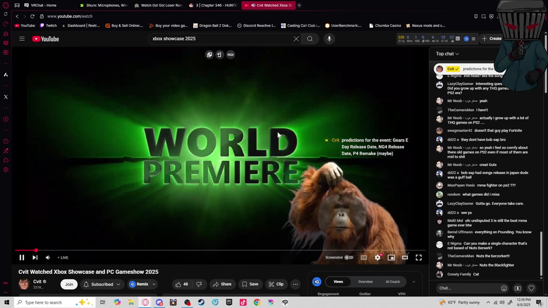Switch to the Overview tab
The width and height of the screenshot is (548, 308).
coord(365,282)
